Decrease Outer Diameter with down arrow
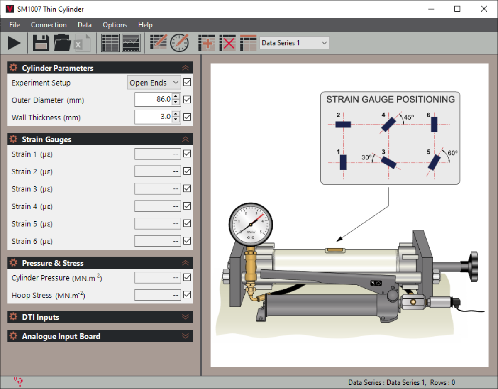This screenshot has width=498, height=389. 176,103
